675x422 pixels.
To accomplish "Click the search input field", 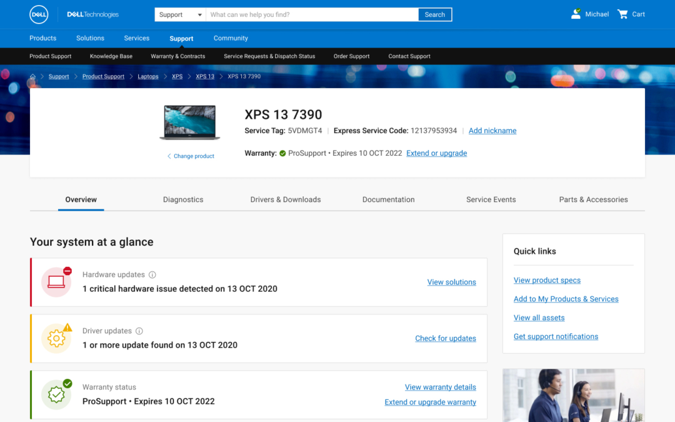I will [312, 14].
